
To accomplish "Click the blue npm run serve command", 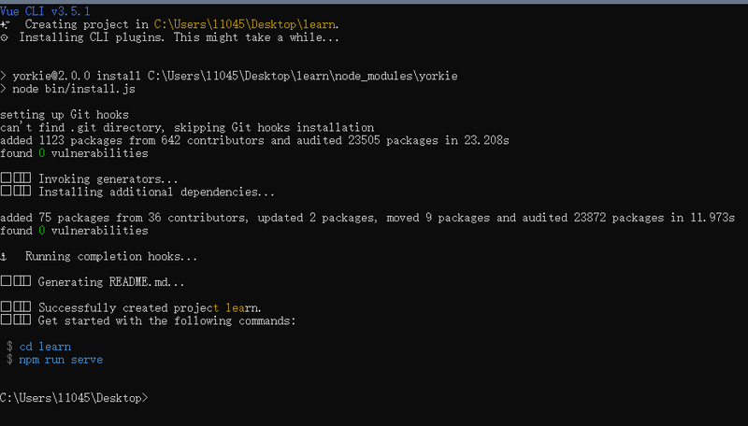I will [61, 360].
